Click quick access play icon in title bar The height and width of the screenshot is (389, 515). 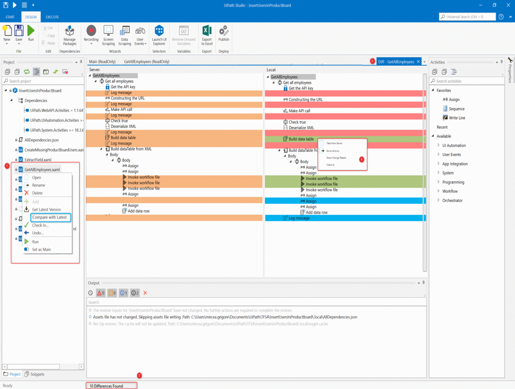(x=15, y=5)
